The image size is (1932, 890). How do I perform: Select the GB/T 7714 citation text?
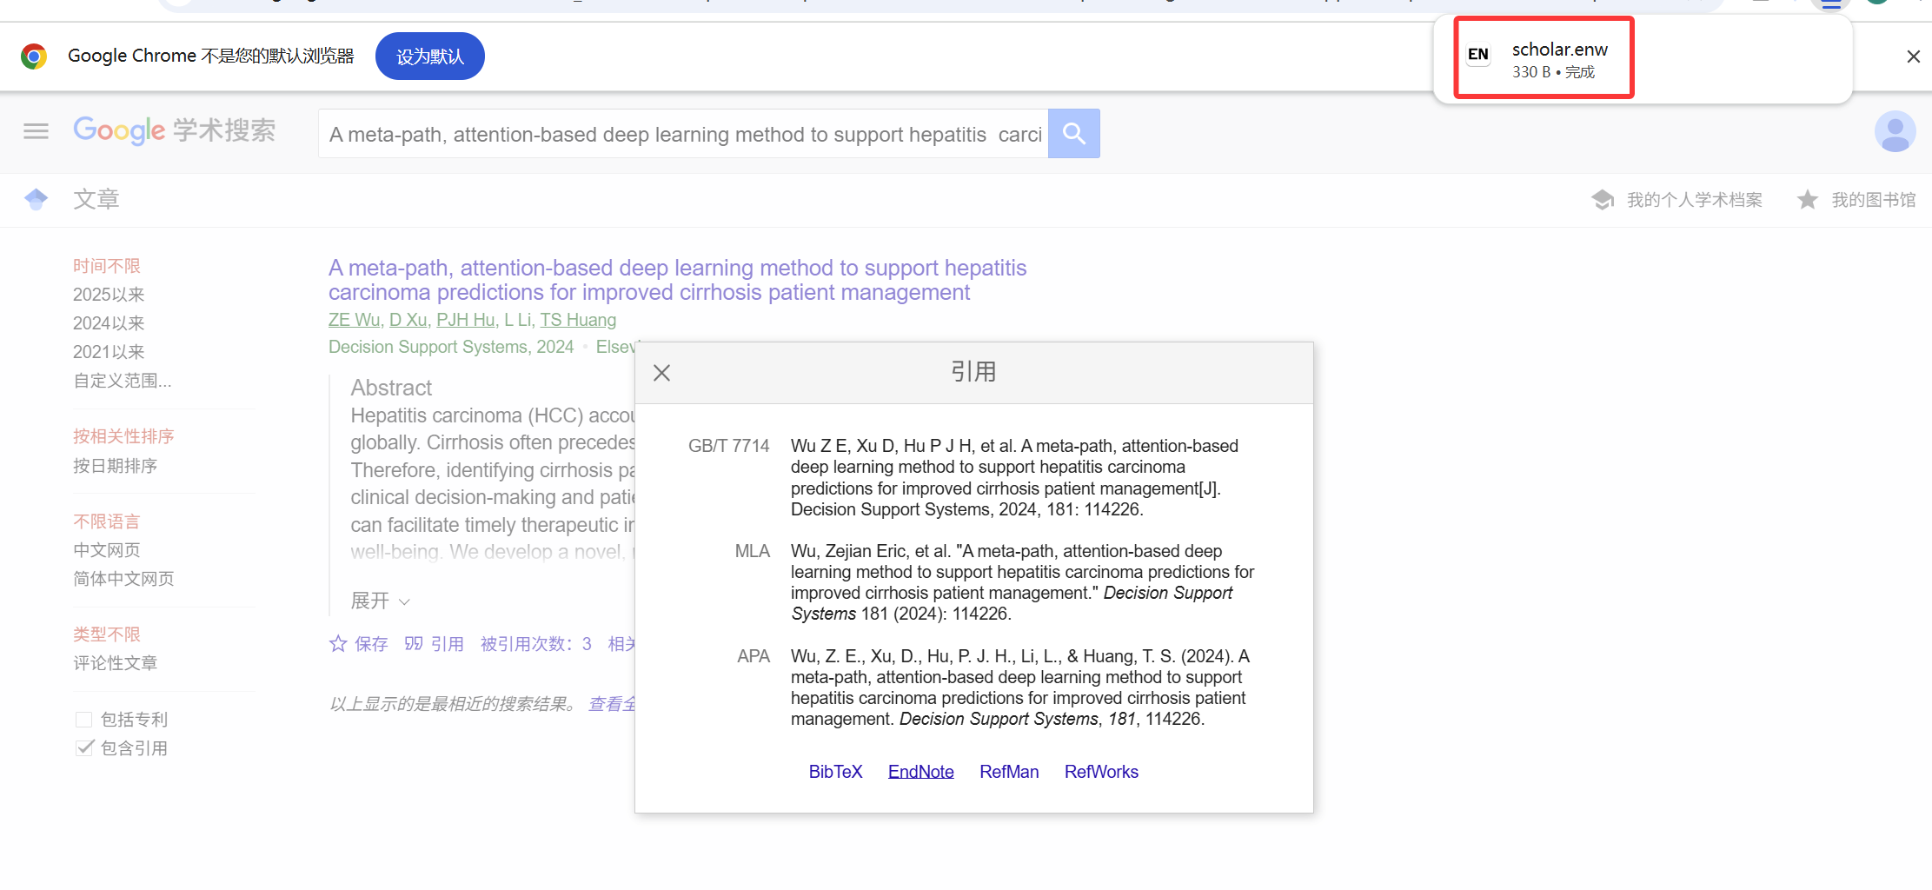coord(1014,477)
